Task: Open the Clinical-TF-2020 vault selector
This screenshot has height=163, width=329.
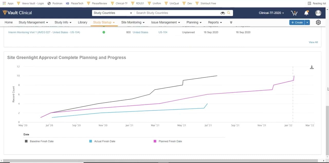Action: pyautogui.click(x=271, y=13)
